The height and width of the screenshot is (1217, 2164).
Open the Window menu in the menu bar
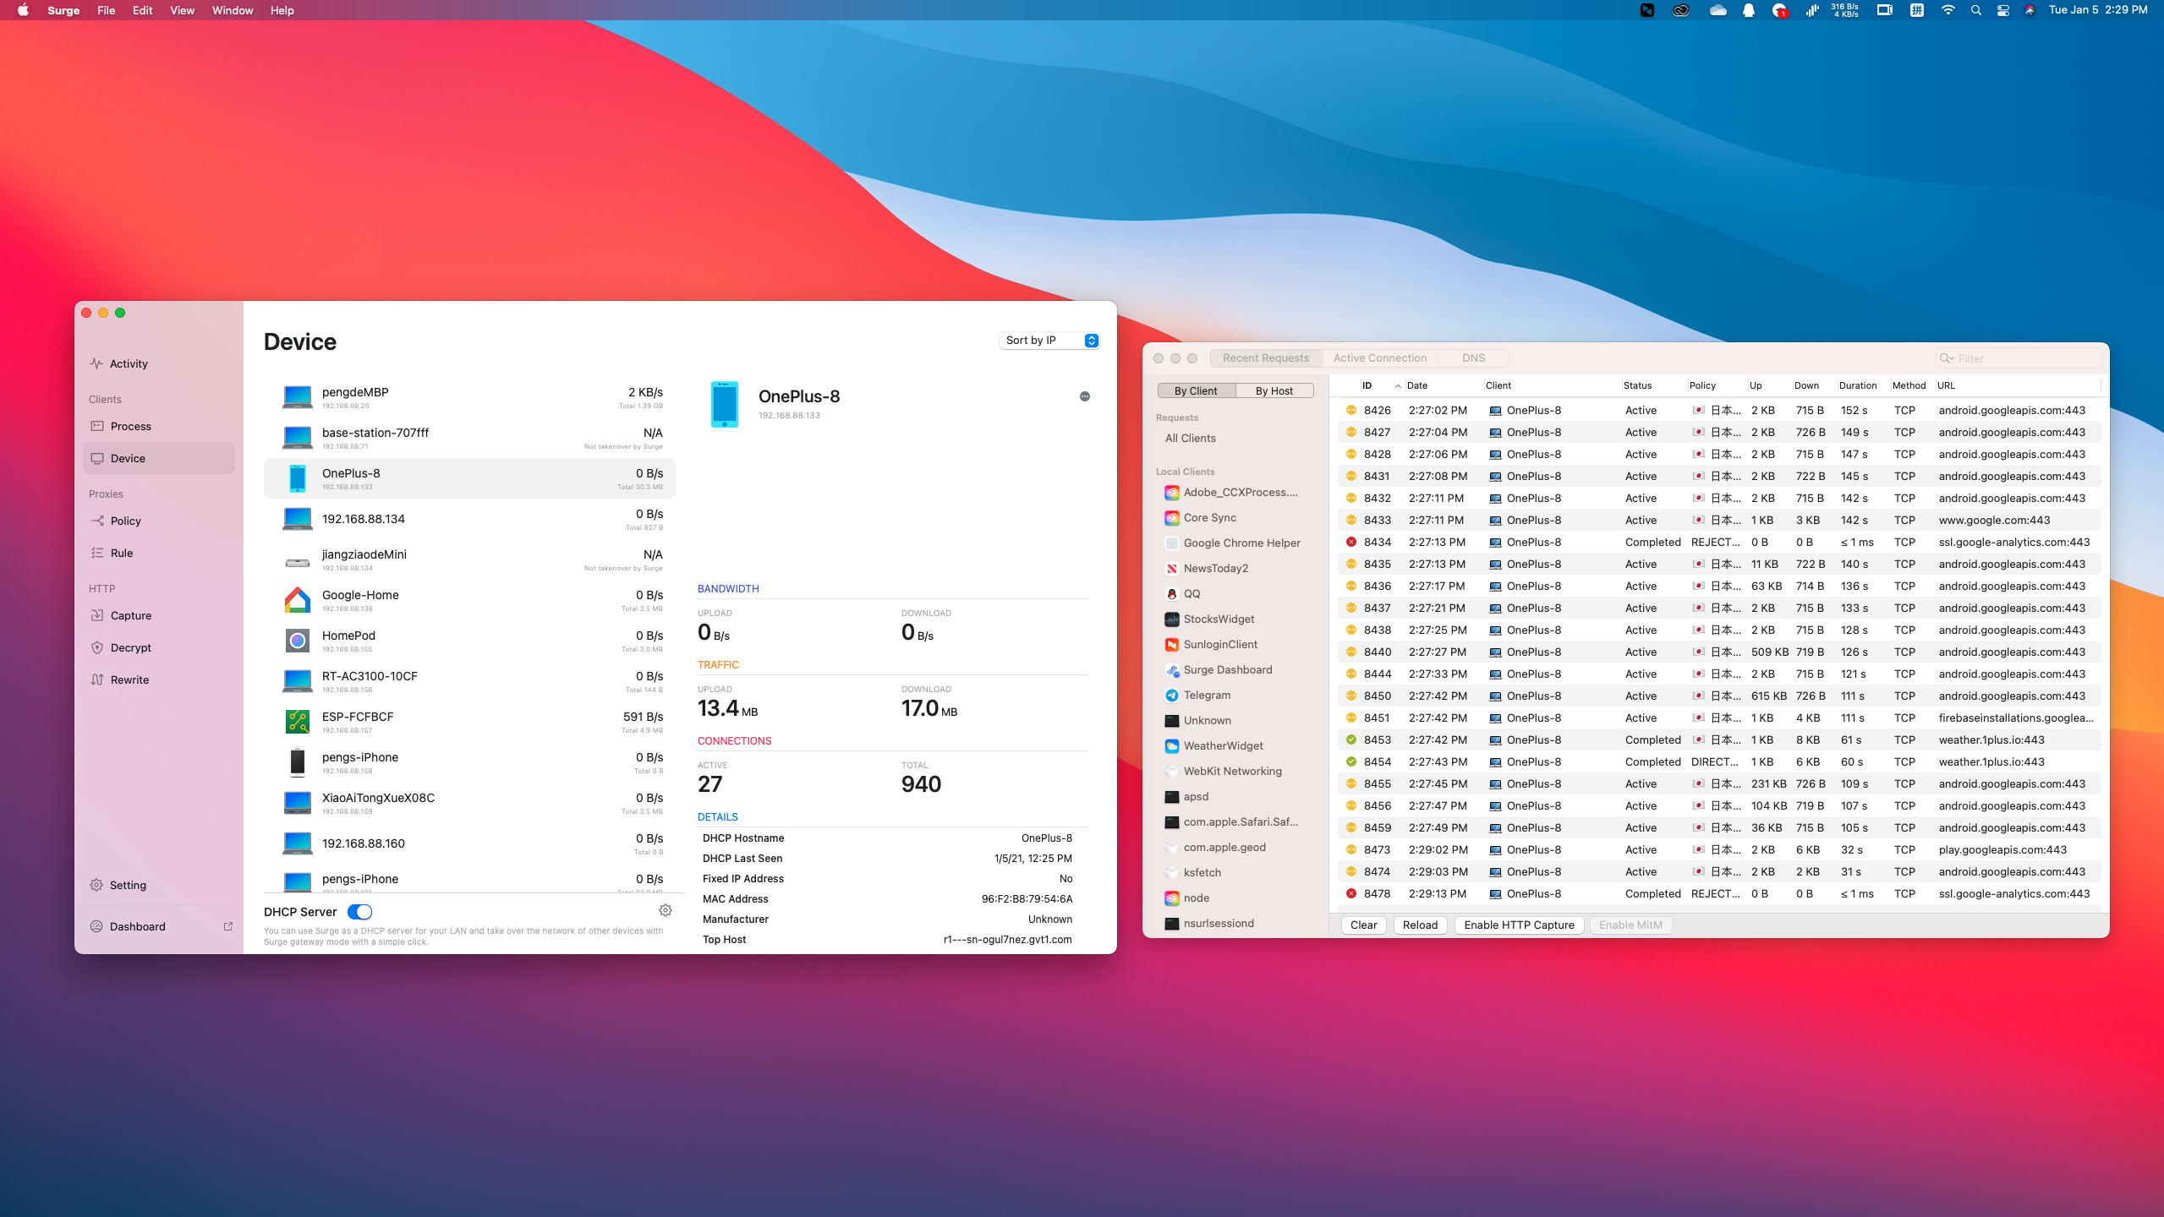[x=232, y=10]
